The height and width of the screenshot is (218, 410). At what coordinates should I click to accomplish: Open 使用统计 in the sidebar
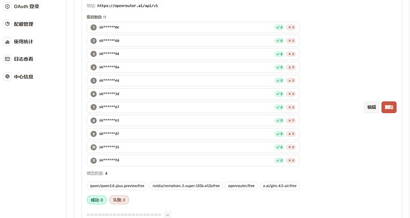(x=24, y=41)
